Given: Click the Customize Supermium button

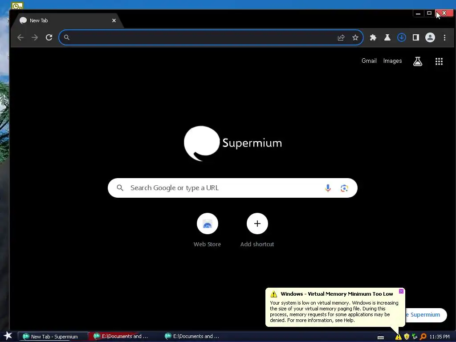Looking at the screenshot, I should tap(426, 315).
